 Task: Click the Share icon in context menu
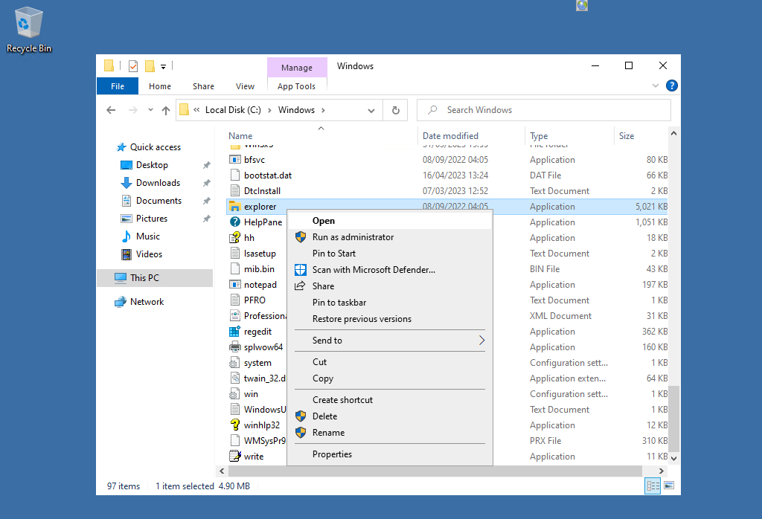301,286
